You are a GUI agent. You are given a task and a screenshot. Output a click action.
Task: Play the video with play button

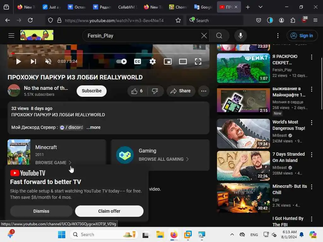[19, 61]
